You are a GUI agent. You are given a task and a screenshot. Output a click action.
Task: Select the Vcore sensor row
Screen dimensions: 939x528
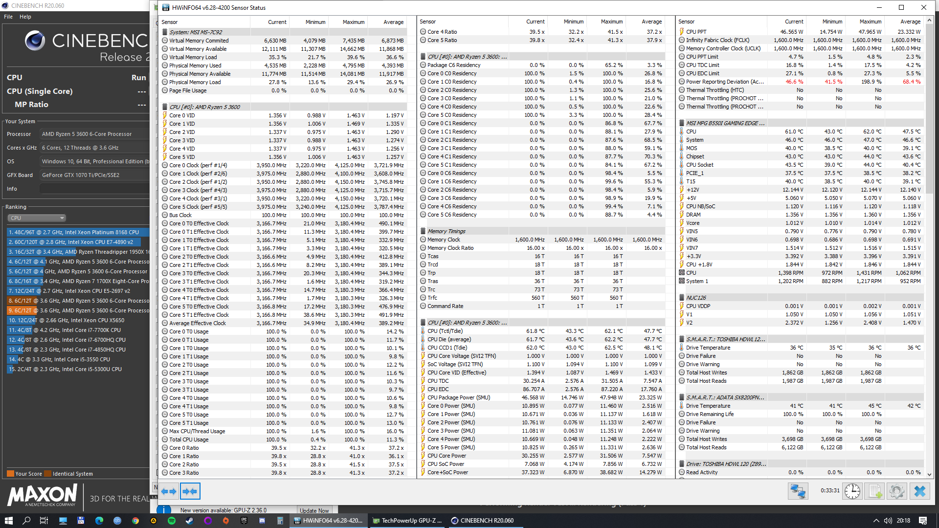pyautogui.click(x=800, y=223)
